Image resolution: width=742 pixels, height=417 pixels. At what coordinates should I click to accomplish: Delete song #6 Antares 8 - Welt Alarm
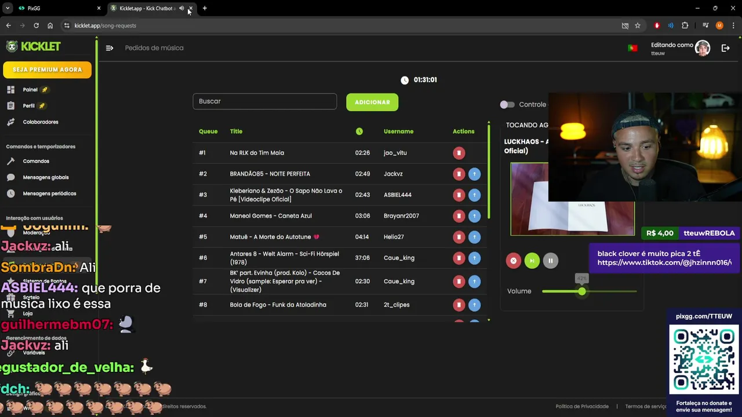coord(459,258)
